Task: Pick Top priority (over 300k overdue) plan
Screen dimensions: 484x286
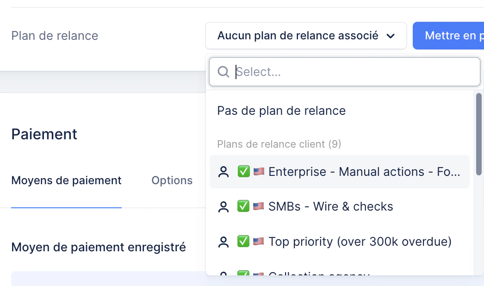Action: [x=340, y=242]
